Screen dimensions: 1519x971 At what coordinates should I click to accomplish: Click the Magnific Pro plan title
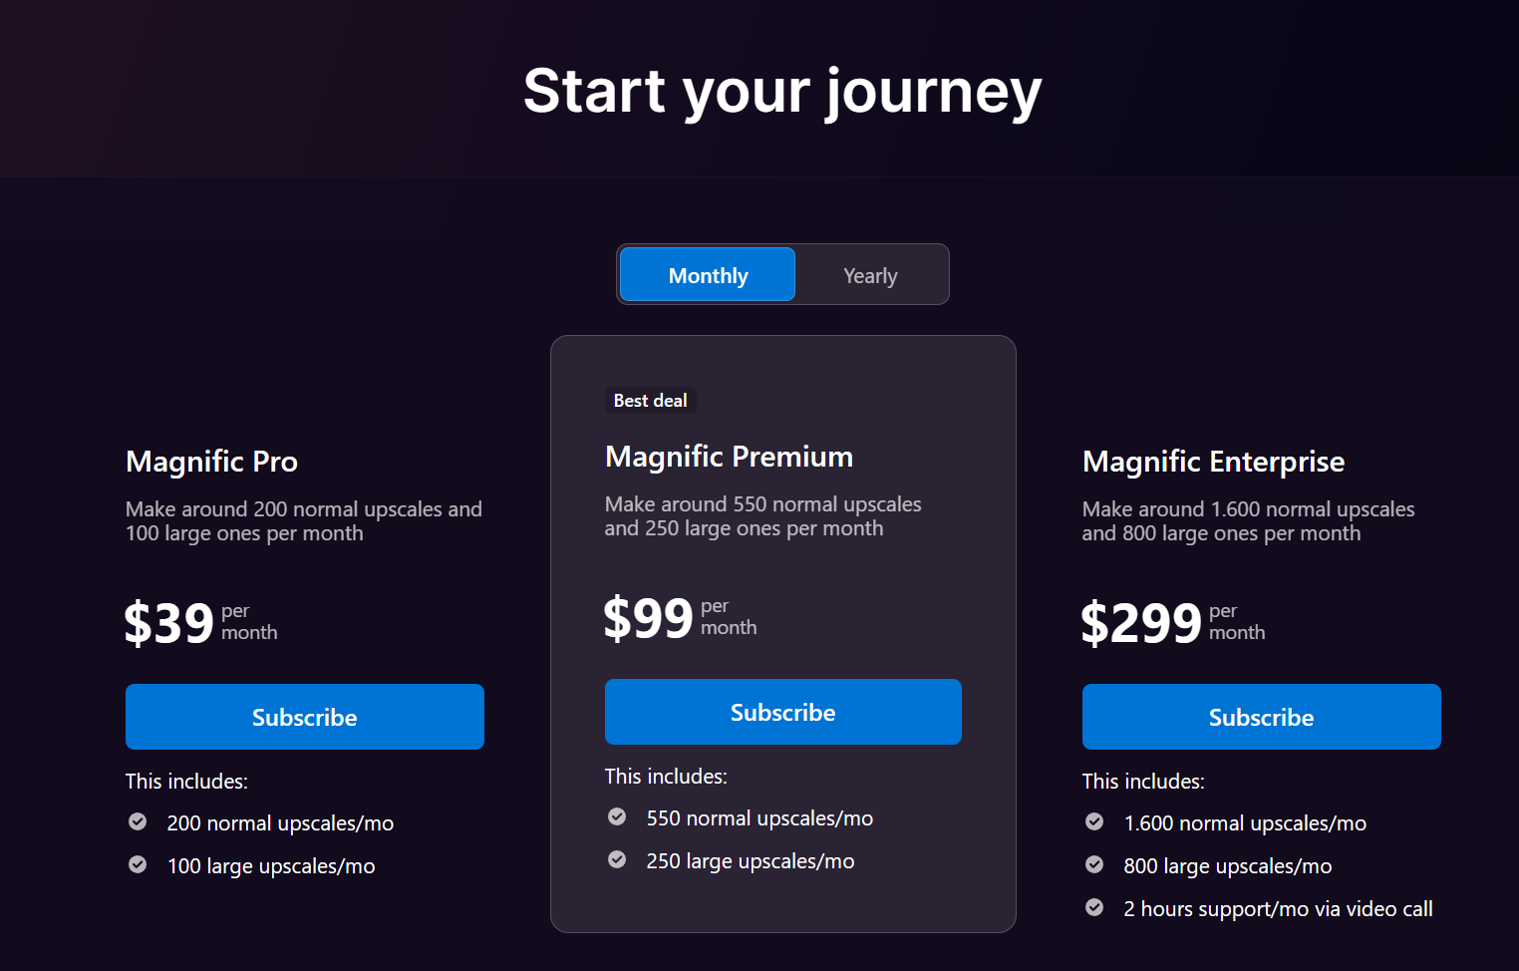point(211,462)
